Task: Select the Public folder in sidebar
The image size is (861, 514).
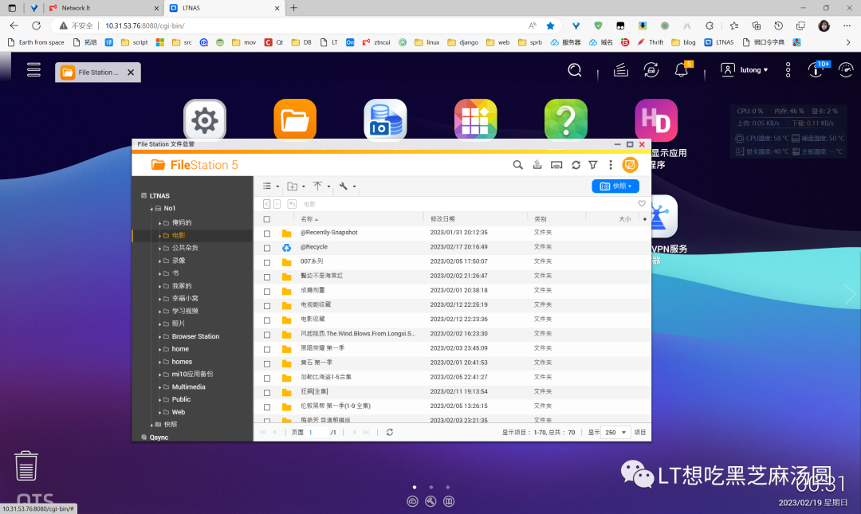Action: [x=181, y=399]
